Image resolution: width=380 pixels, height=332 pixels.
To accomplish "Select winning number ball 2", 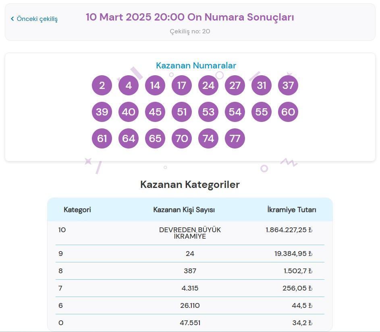I will pos(102,85).
